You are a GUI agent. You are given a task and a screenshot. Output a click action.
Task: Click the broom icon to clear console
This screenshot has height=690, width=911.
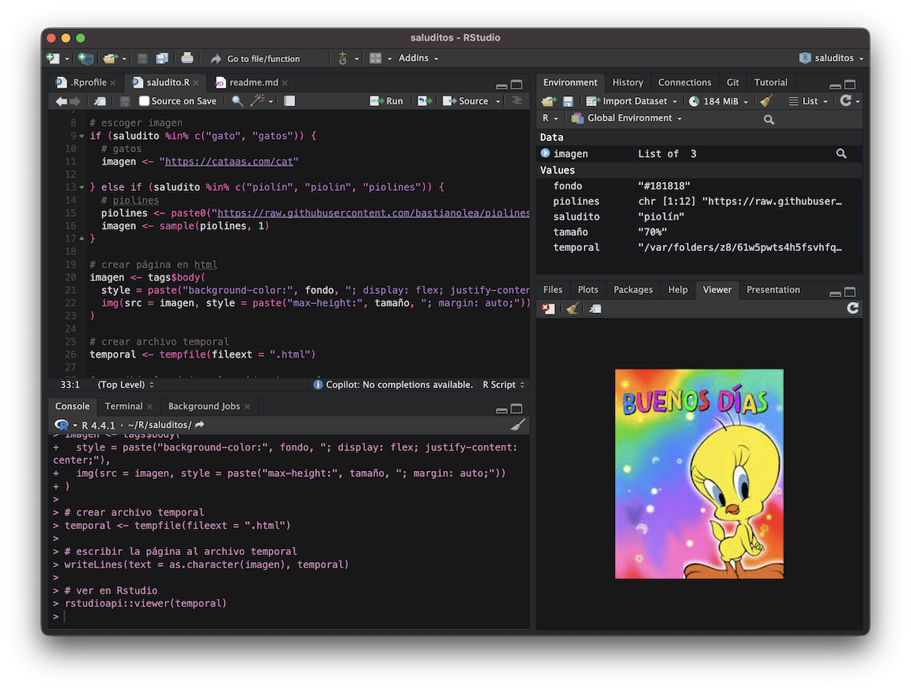(517, 425)
